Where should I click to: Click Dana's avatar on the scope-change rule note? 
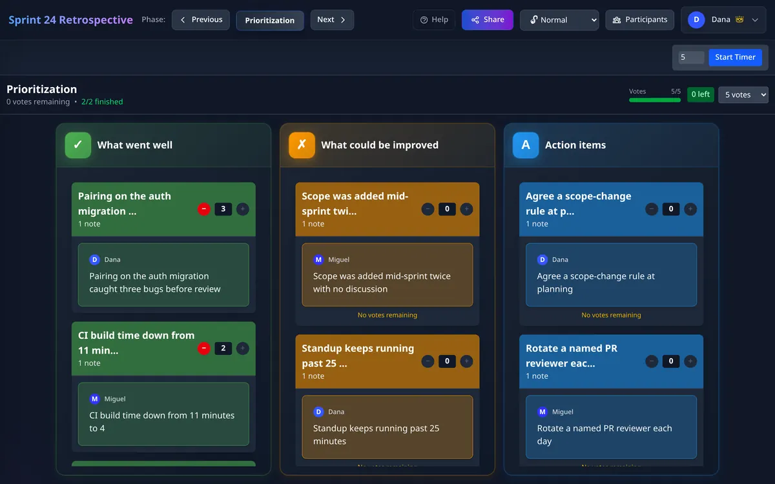542,259
